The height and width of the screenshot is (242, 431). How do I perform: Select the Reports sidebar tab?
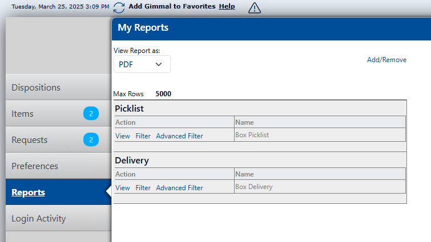tap(29, 192)
